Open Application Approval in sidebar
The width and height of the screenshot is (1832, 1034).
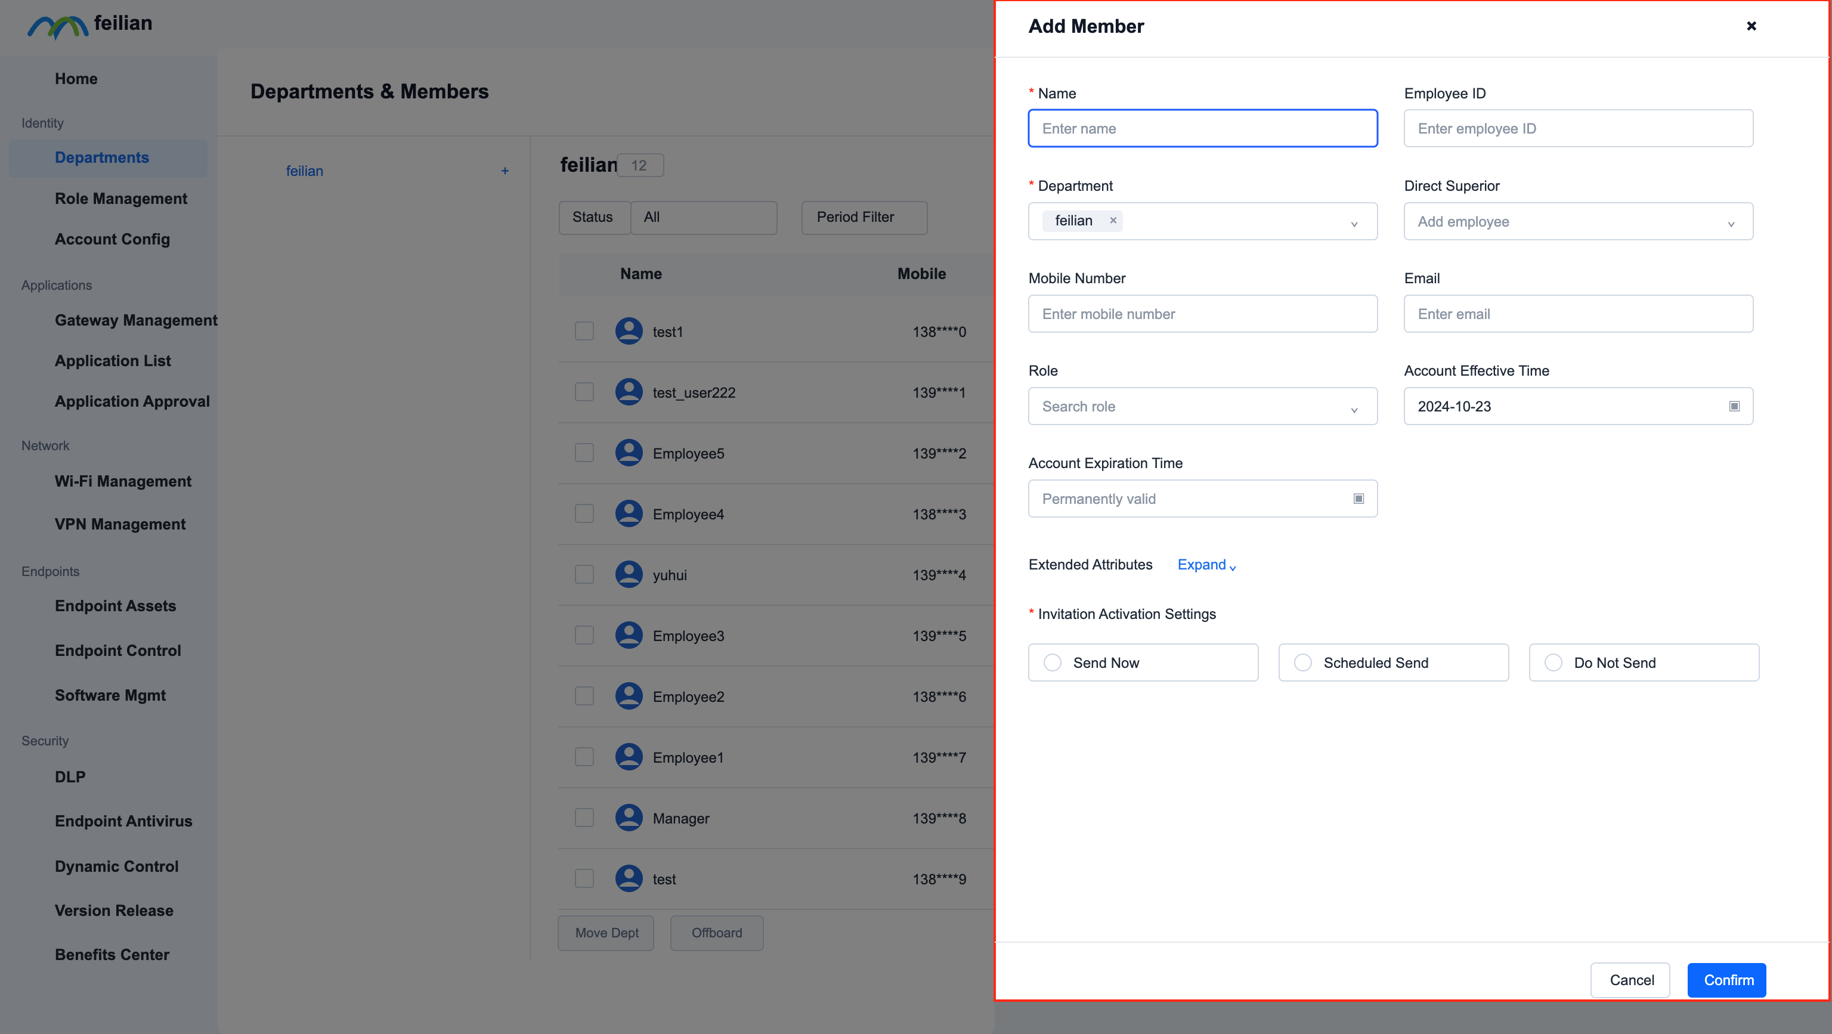(x=132, y=401)
